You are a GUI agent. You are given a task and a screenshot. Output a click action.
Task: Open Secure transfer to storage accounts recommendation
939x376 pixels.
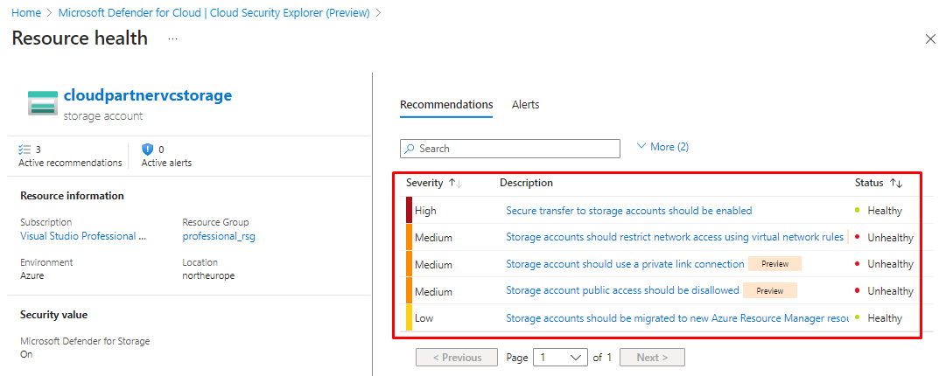(x=628, y=211)
